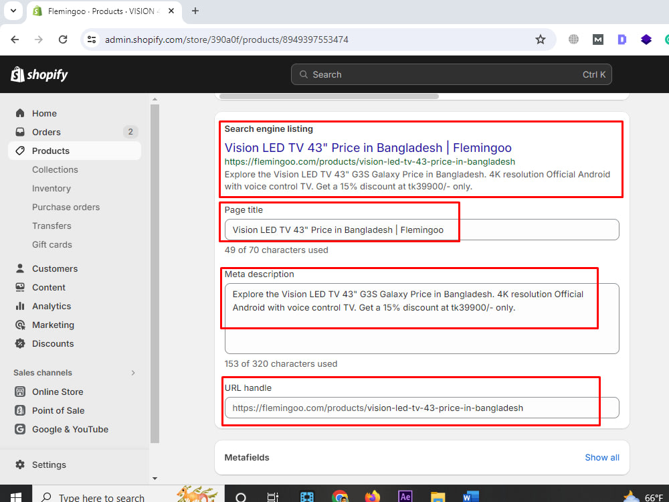Open Inventory under Products

(x=52, y=188)
